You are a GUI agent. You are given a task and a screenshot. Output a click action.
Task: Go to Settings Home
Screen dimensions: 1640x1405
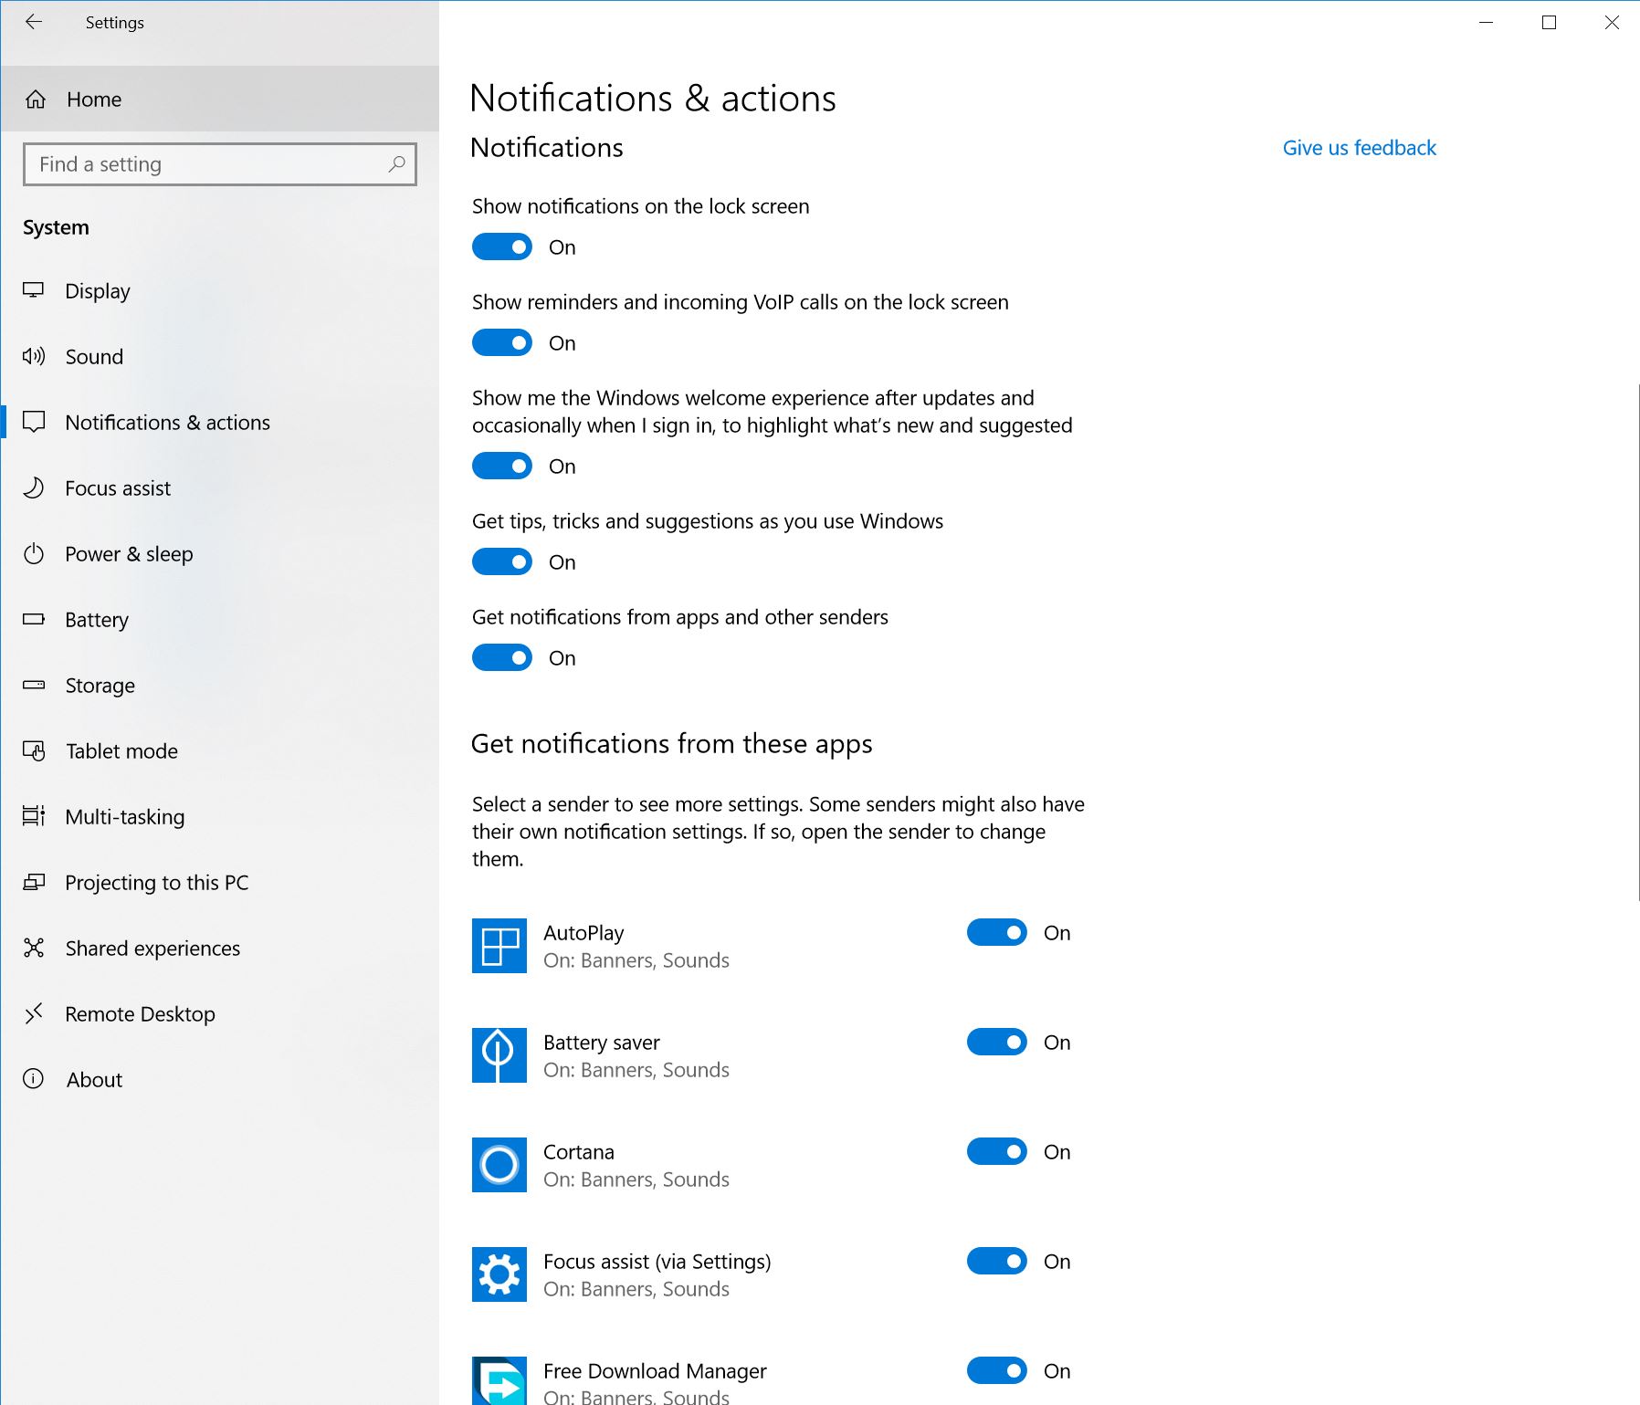click(x=220, y=99)
